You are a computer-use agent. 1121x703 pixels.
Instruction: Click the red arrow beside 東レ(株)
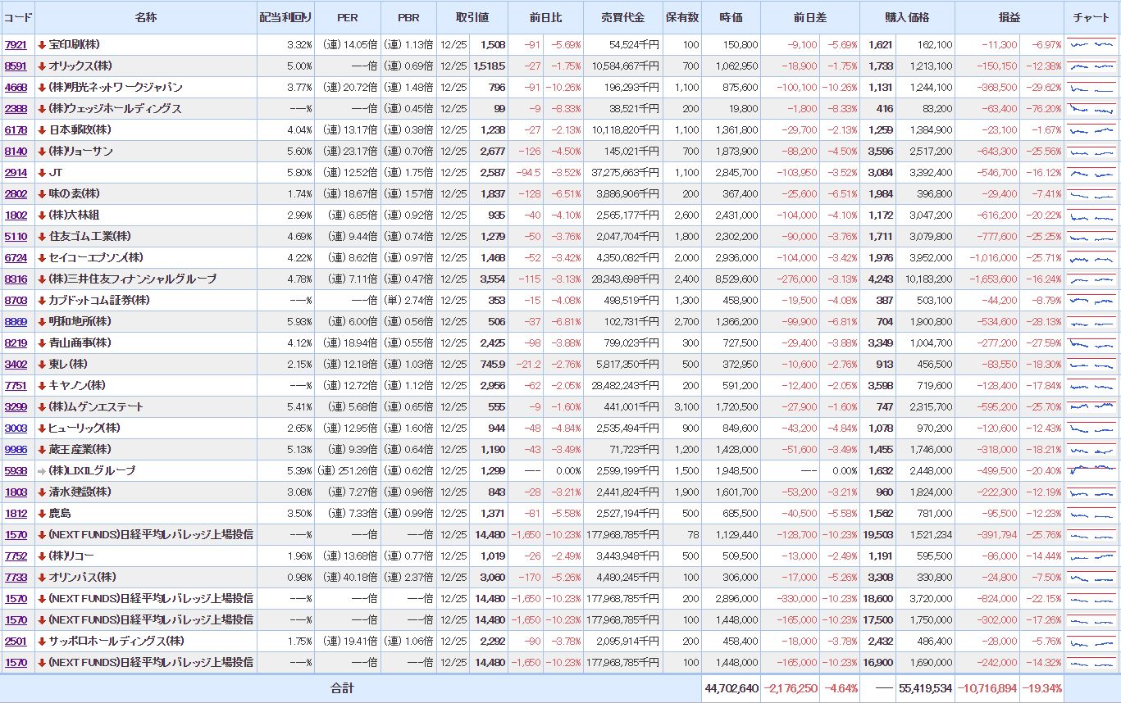(42, 365)
